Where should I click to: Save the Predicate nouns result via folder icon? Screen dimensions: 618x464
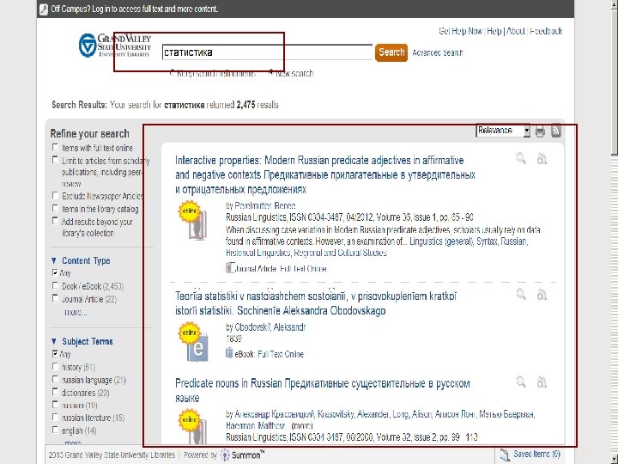542,382
